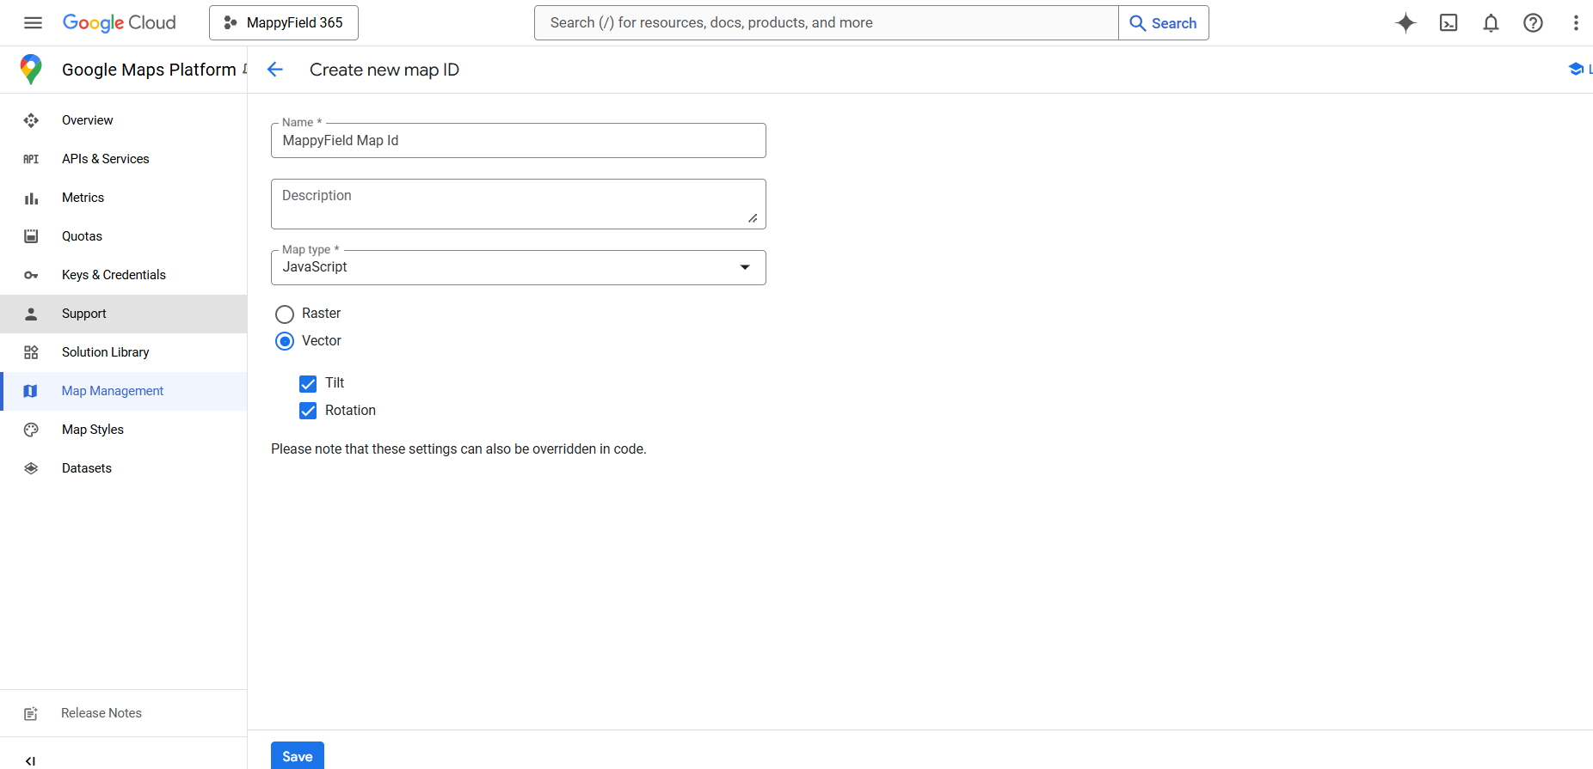Open the Release Notes link
Viewport: 1593px width, 769px height.
(101, 712)
